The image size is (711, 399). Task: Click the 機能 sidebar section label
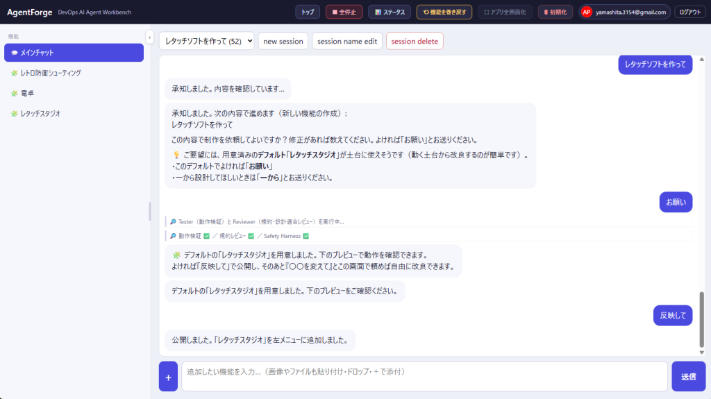13,36
